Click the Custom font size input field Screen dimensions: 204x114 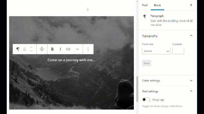point(178,51)
